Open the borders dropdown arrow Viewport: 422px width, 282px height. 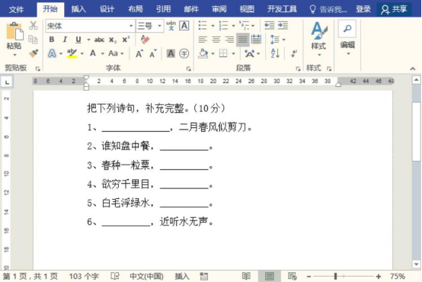point(234,53)
